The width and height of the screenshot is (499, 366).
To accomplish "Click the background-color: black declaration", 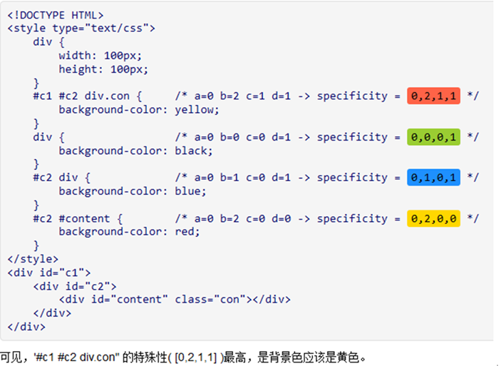I will pos(135,151).
